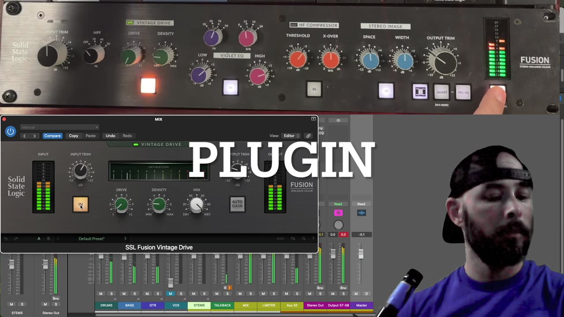Click the Default Preset name

[x=92, y=239]
